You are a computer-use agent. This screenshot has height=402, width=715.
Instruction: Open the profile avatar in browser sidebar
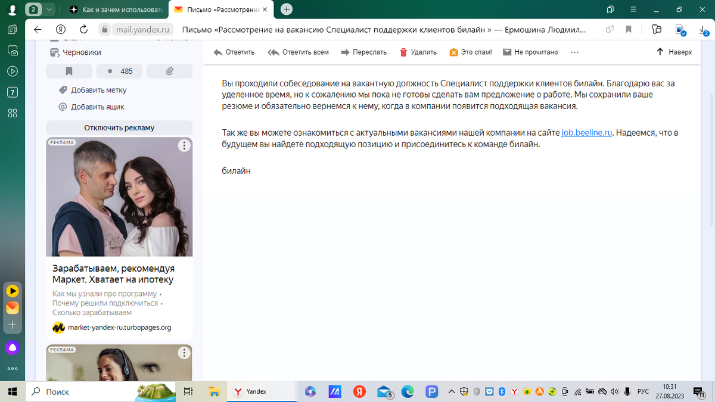12,10
